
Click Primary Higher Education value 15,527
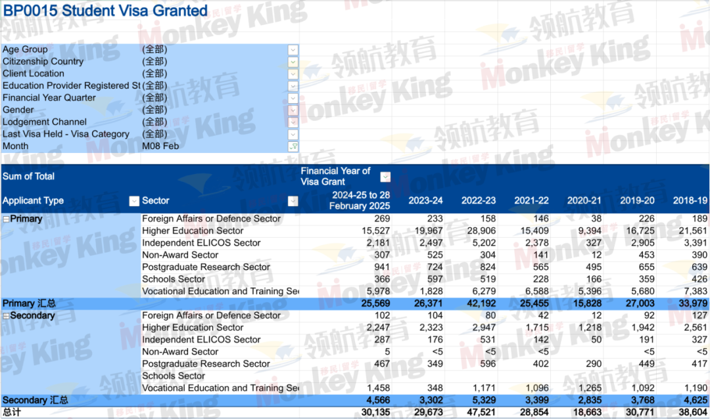coord(375,231)
